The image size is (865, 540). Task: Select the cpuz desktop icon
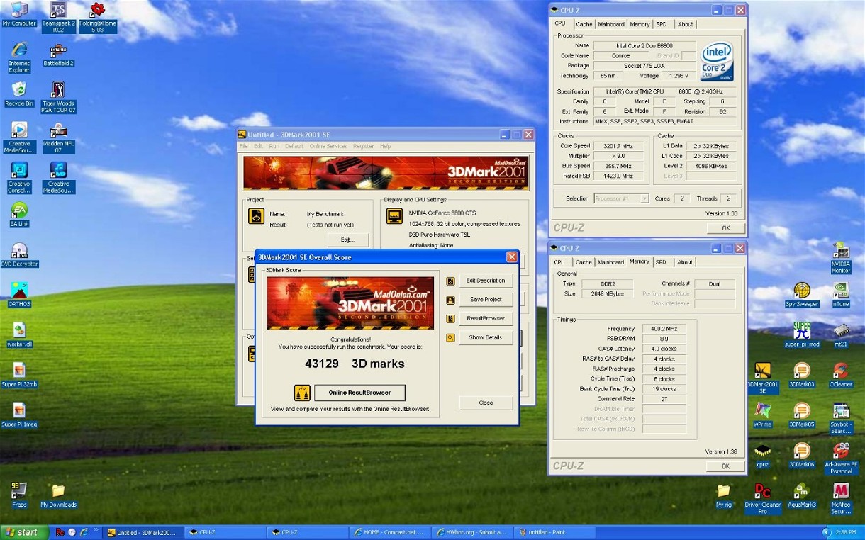[x=763, y=455]
